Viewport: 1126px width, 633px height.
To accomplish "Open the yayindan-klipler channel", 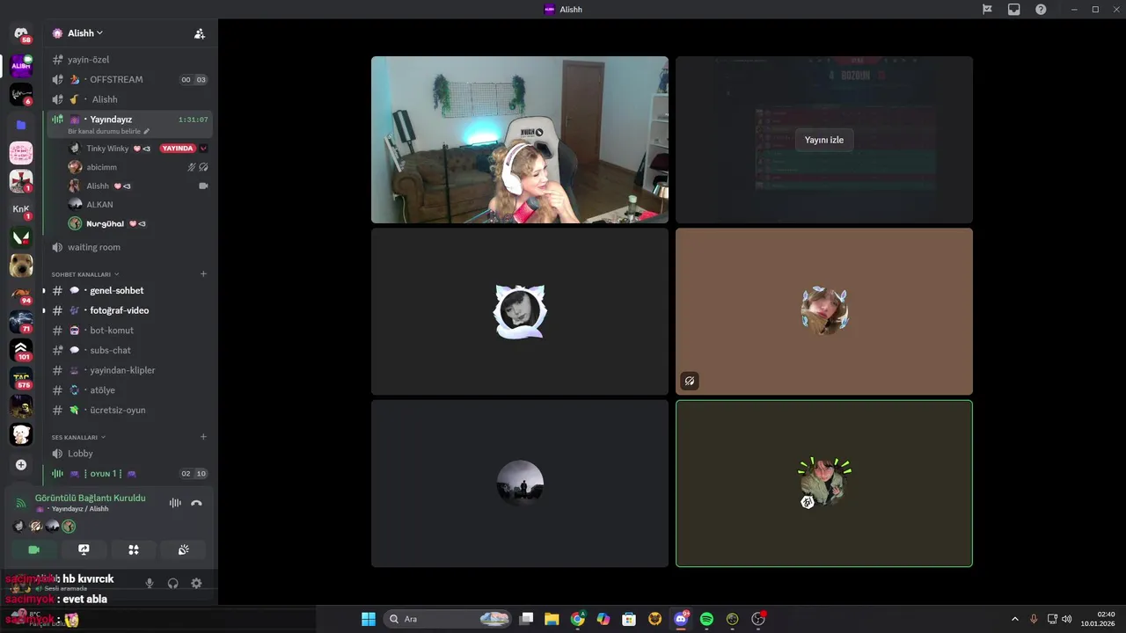I will tap(128, 370).
